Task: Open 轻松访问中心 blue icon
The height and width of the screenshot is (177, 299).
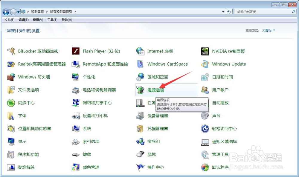Action: coord(205,129)
